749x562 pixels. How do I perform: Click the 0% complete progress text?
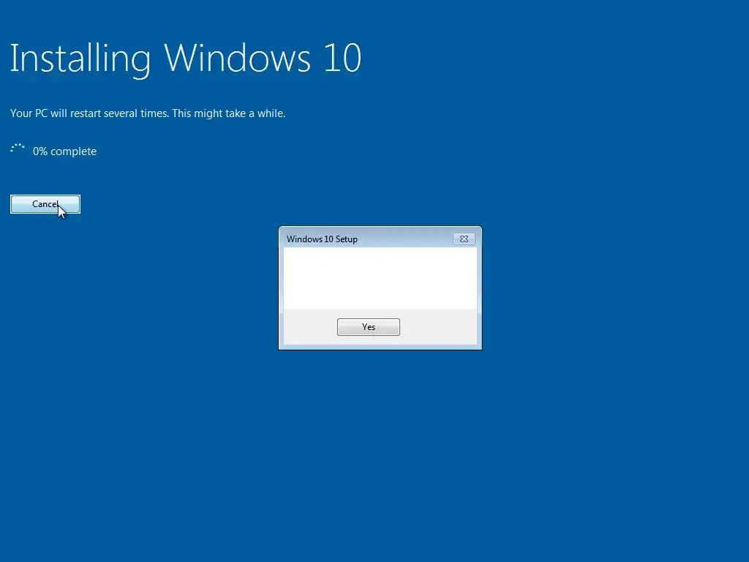pyautogui.click(x=64, y=151)
